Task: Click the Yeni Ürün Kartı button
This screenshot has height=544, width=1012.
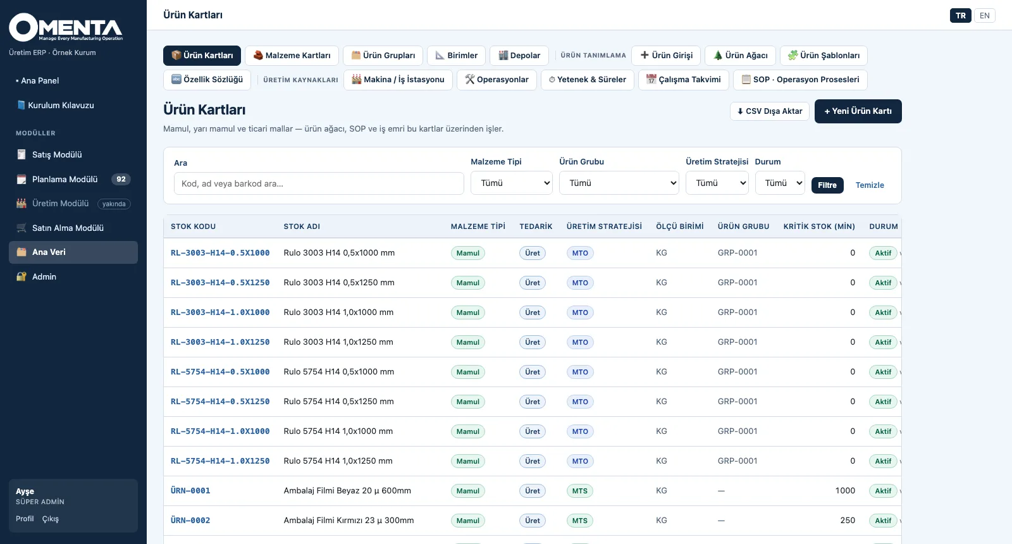Action: 858,111
